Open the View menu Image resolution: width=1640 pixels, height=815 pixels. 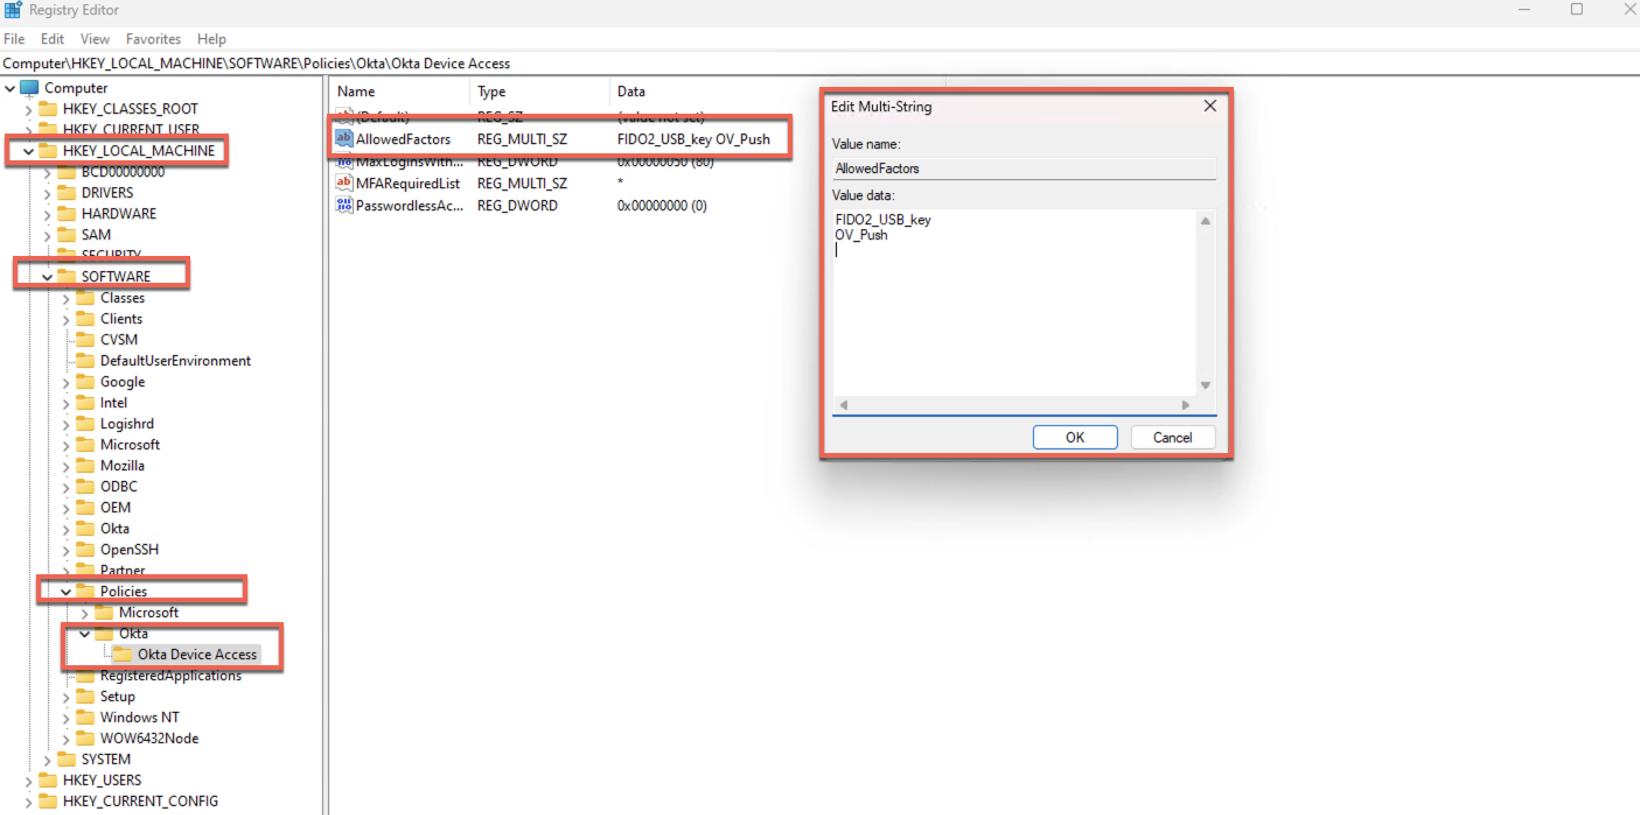click(x=95, y=39)
